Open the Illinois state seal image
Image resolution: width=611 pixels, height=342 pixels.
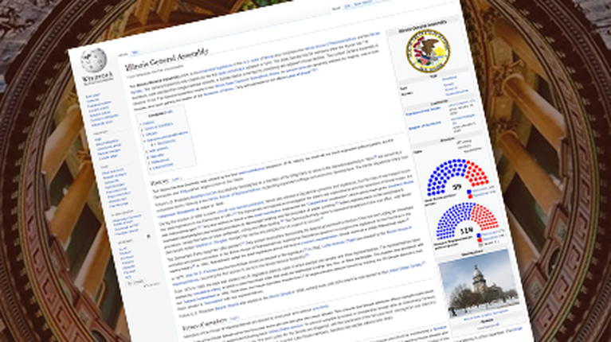coord(427,50)
